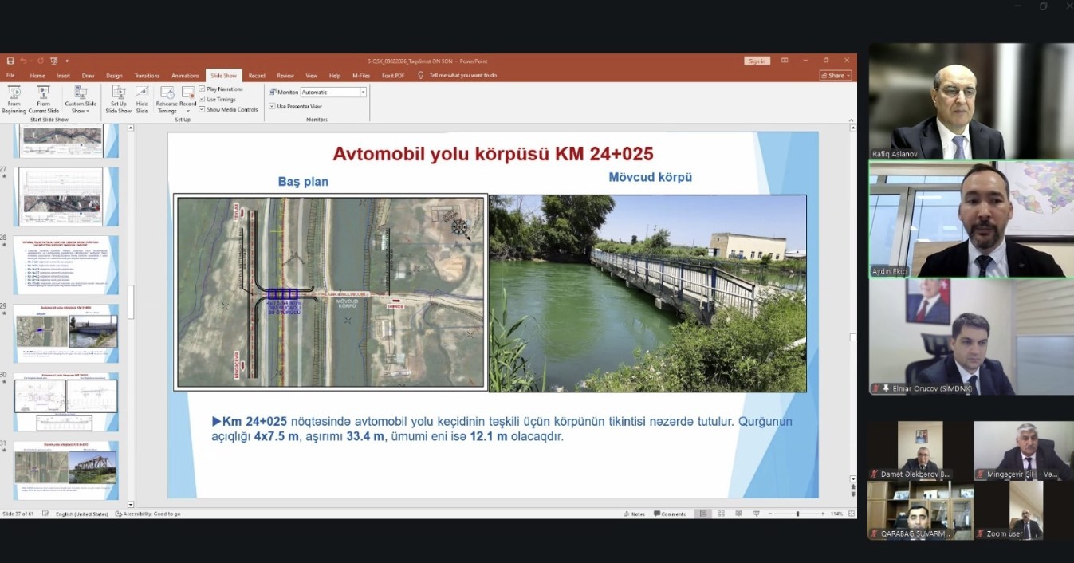Expand the Custom Slide Show dropdown
Image resolution: width=1074 pixels, height=563 pixels.
coord(81,111)
